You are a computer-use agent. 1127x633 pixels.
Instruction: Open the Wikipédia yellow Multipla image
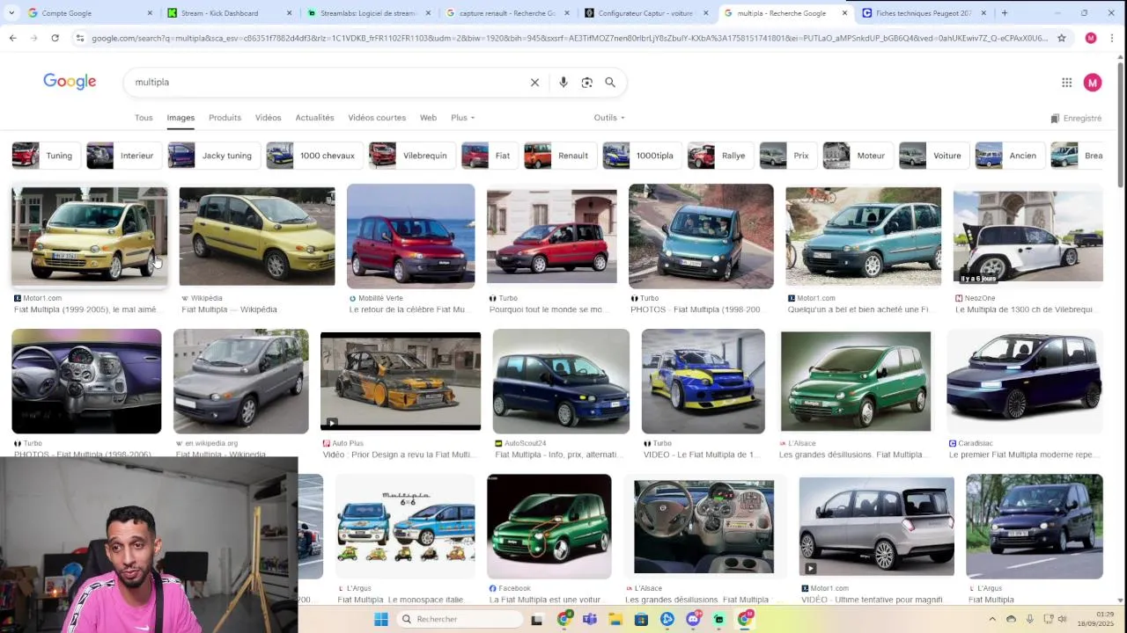[256, 236]
